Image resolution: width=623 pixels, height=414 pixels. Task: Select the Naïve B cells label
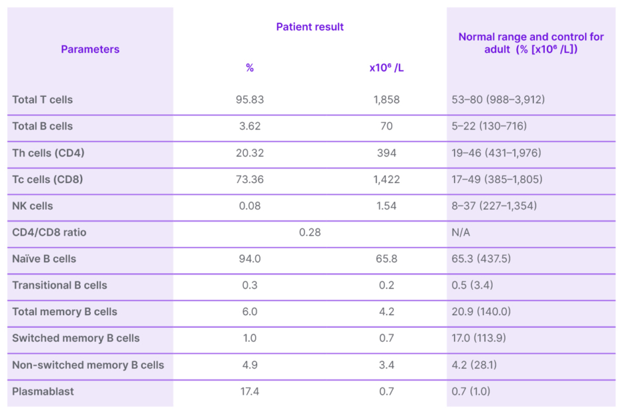tap(44, 259)
